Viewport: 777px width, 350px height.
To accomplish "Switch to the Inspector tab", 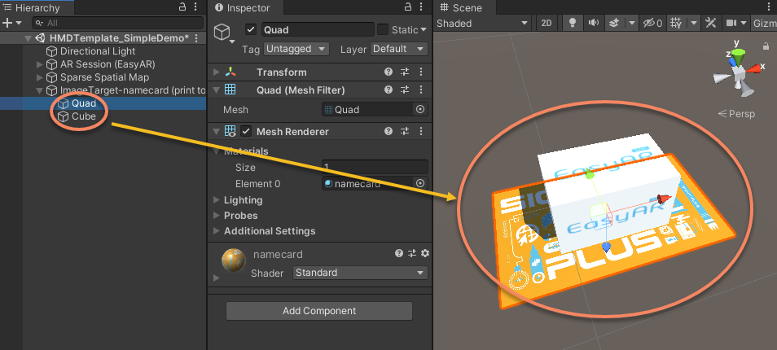I will coord(244,8).
